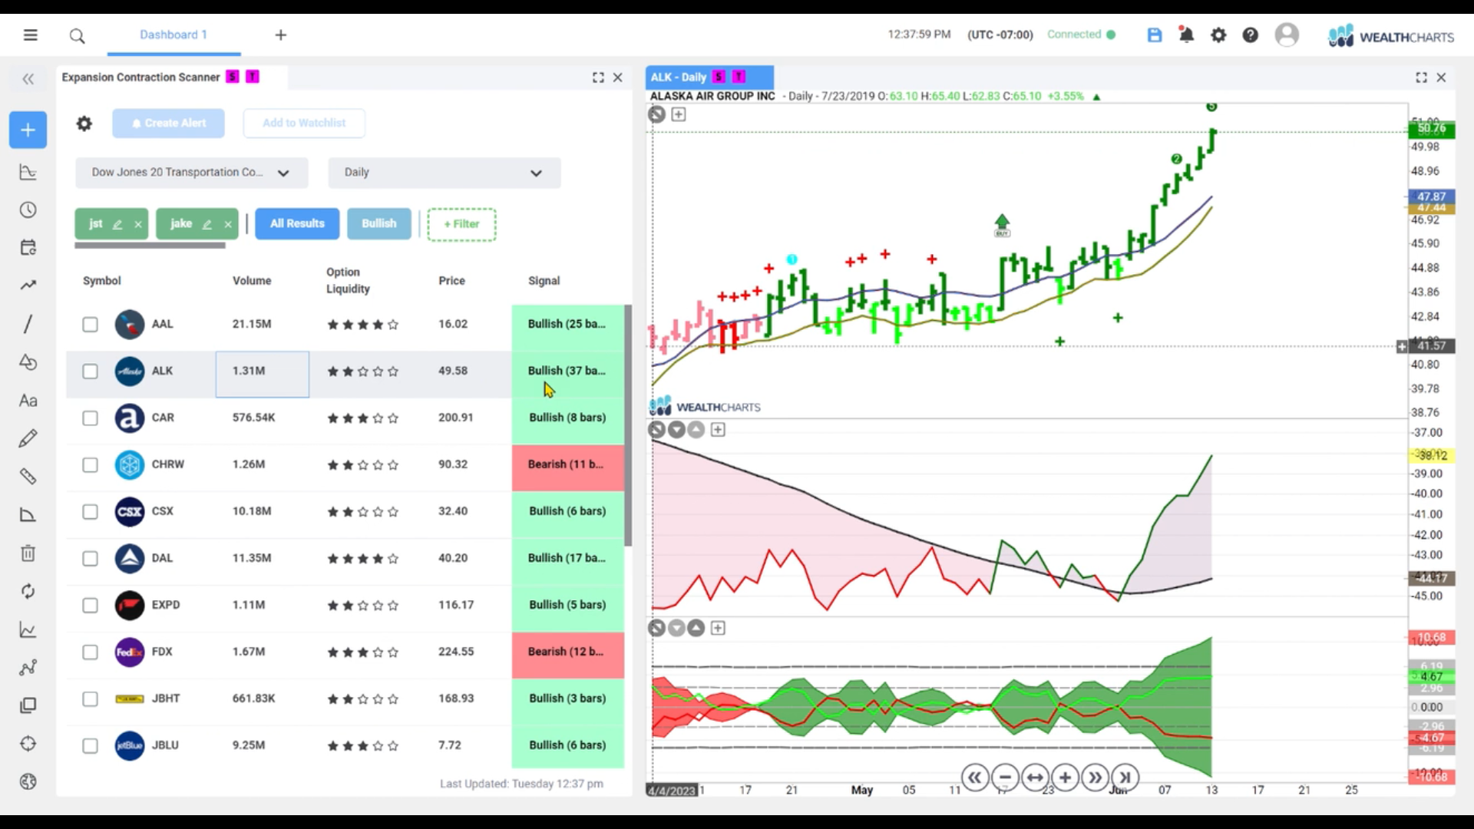Open the help question mark
Image resolution: width=1474 pixels, height=829 pixels.
[x=1251, y=35]
